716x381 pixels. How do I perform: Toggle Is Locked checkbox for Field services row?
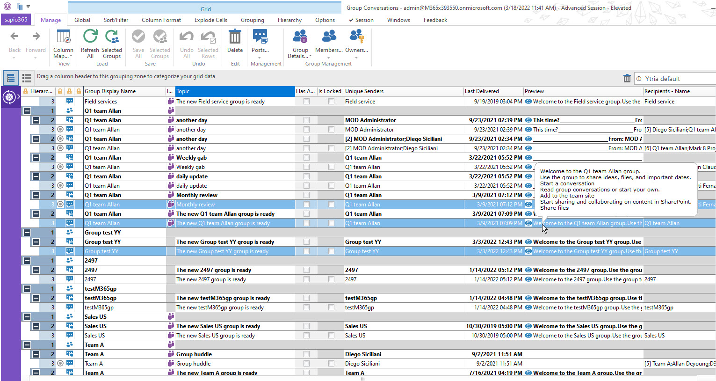tap(331, 102)
